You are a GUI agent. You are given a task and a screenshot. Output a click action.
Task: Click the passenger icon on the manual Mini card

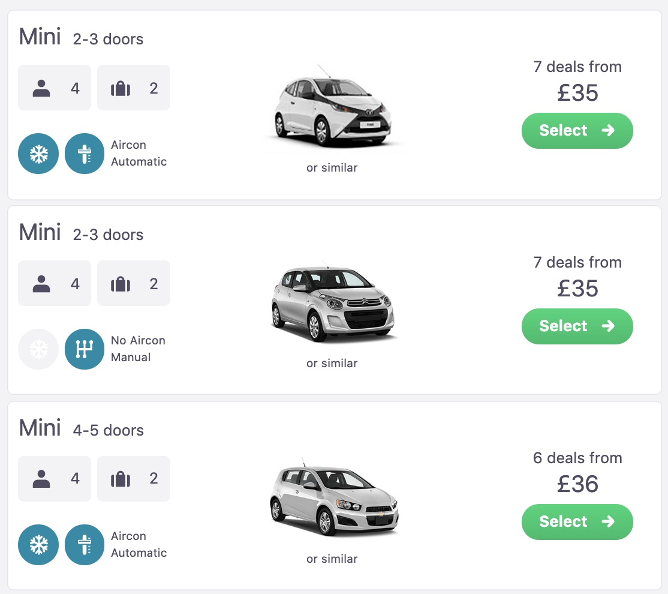click(x=41, y=284)
